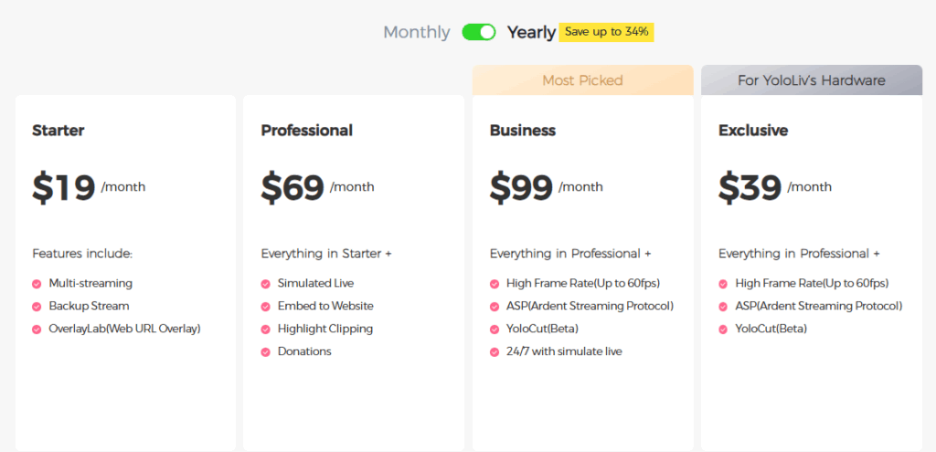Screen dimensions: 936x452
Task: Click the Most Picked banner
Action: click(x=582, y=80)
